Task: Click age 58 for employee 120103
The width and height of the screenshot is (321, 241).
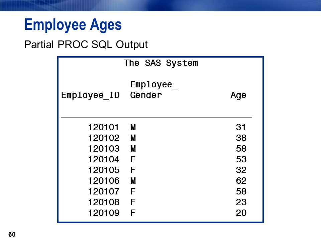Action: [241, 149]
